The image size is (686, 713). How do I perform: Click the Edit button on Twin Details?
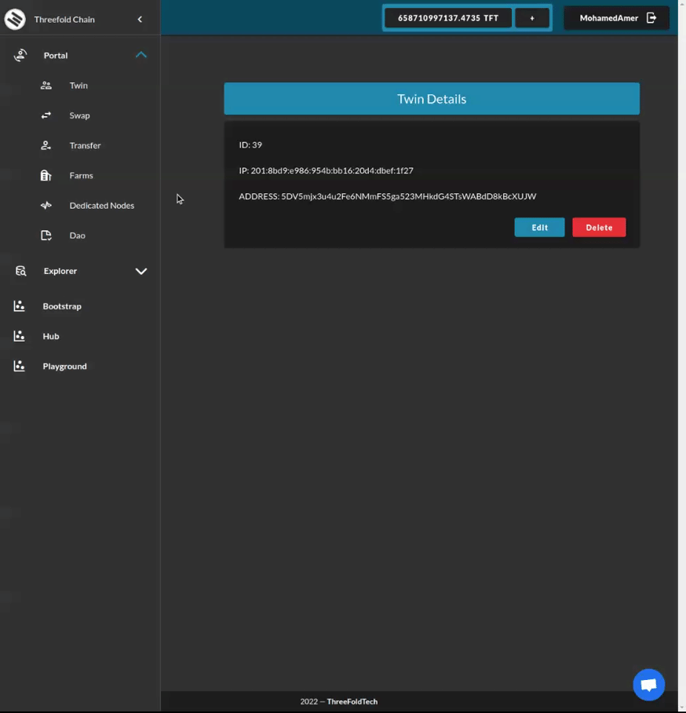pyautogui.click(x=539, y=227)
